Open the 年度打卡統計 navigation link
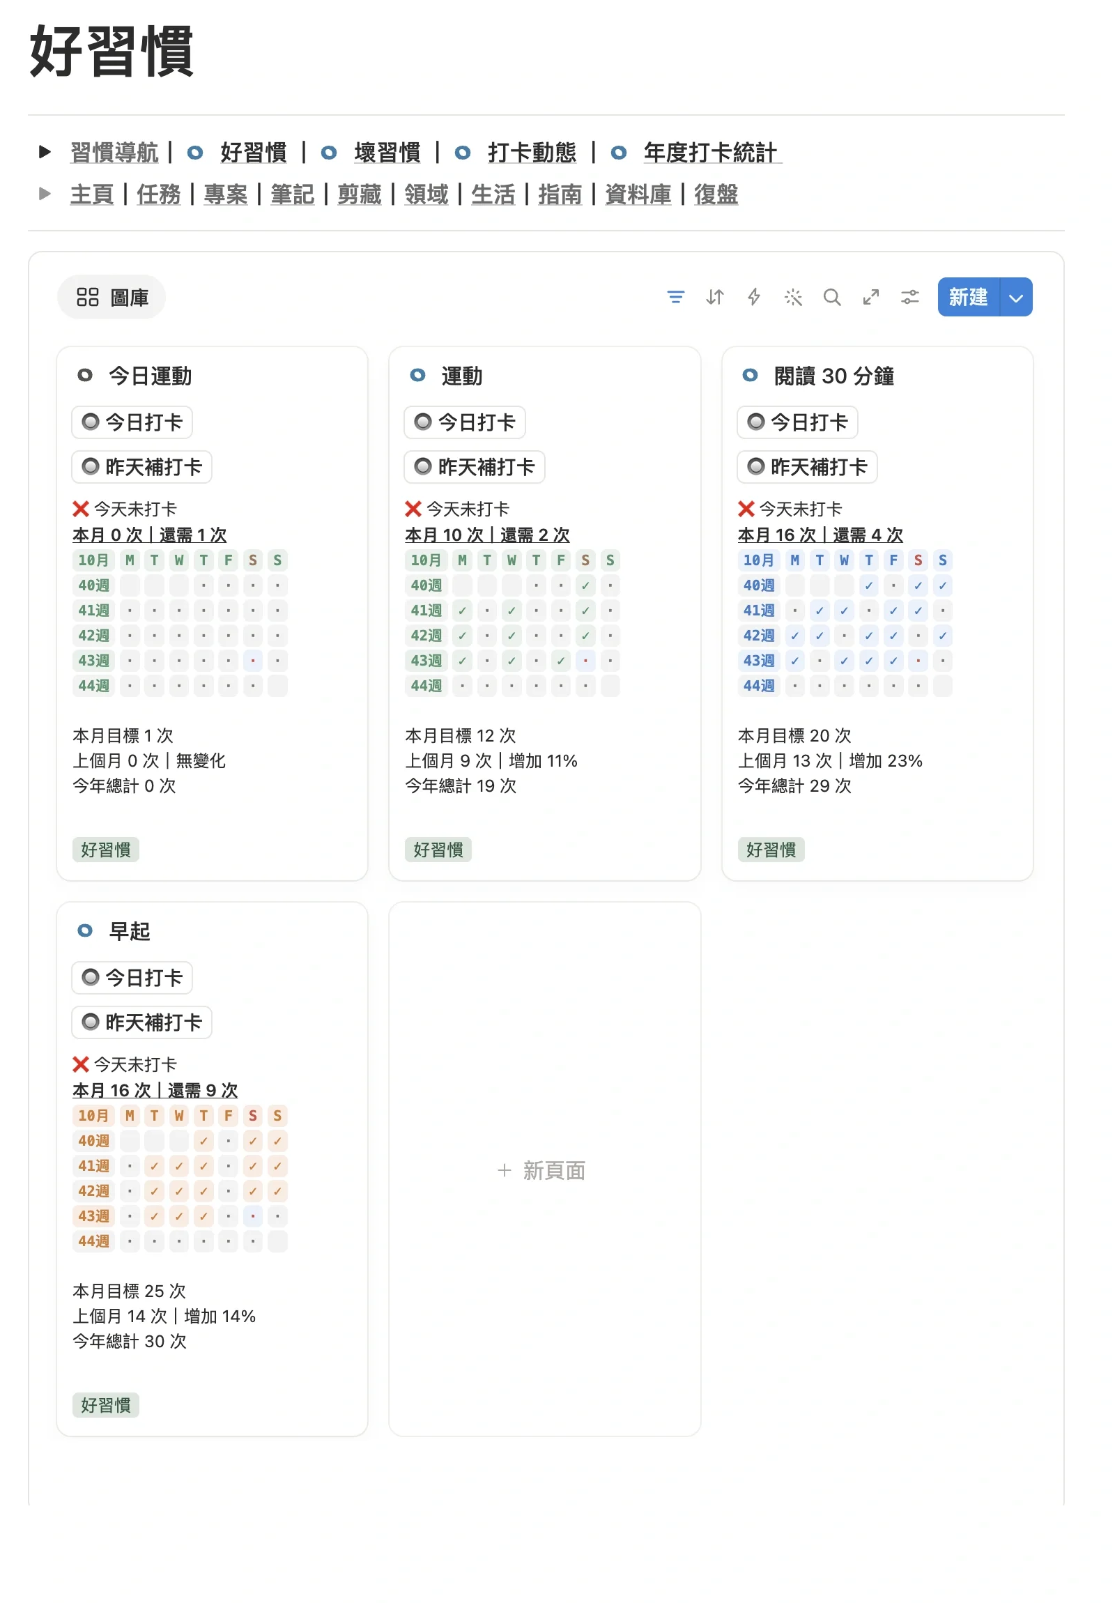The image size is (1115, 1603). point(711,152)
